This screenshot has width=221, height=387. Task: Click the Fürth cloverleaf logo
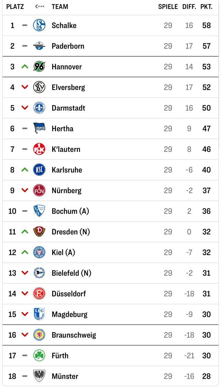point(39,356)
